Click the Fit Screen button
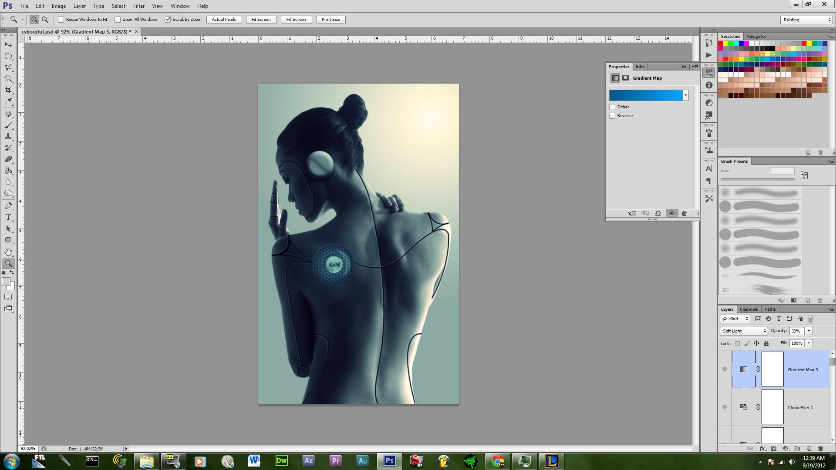836x470 pixels. (x=261, y=20)
